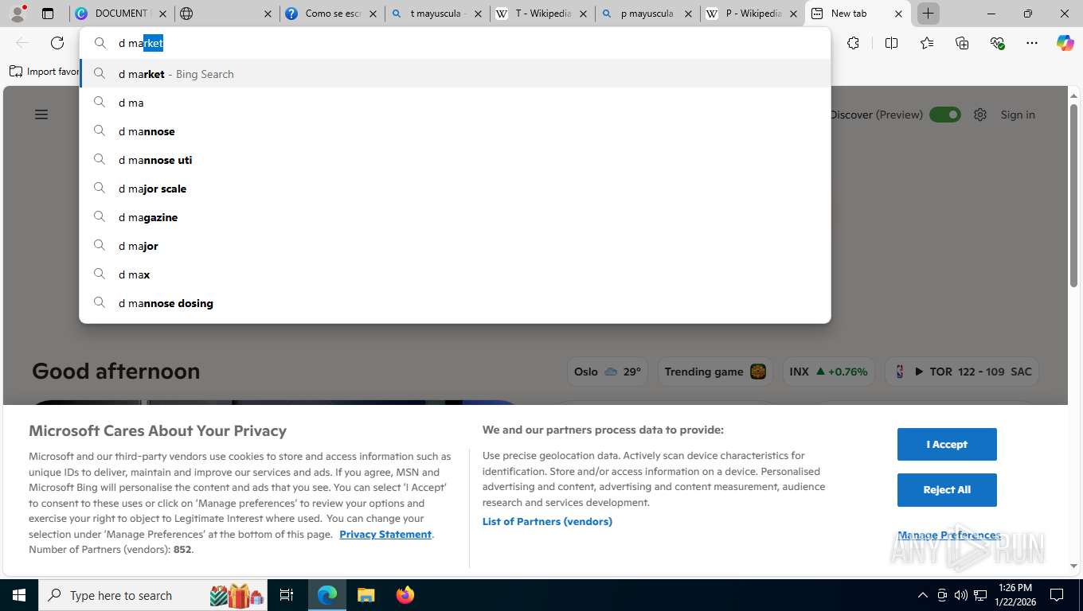Open the MSN hamburger menu

pos(41,115)
